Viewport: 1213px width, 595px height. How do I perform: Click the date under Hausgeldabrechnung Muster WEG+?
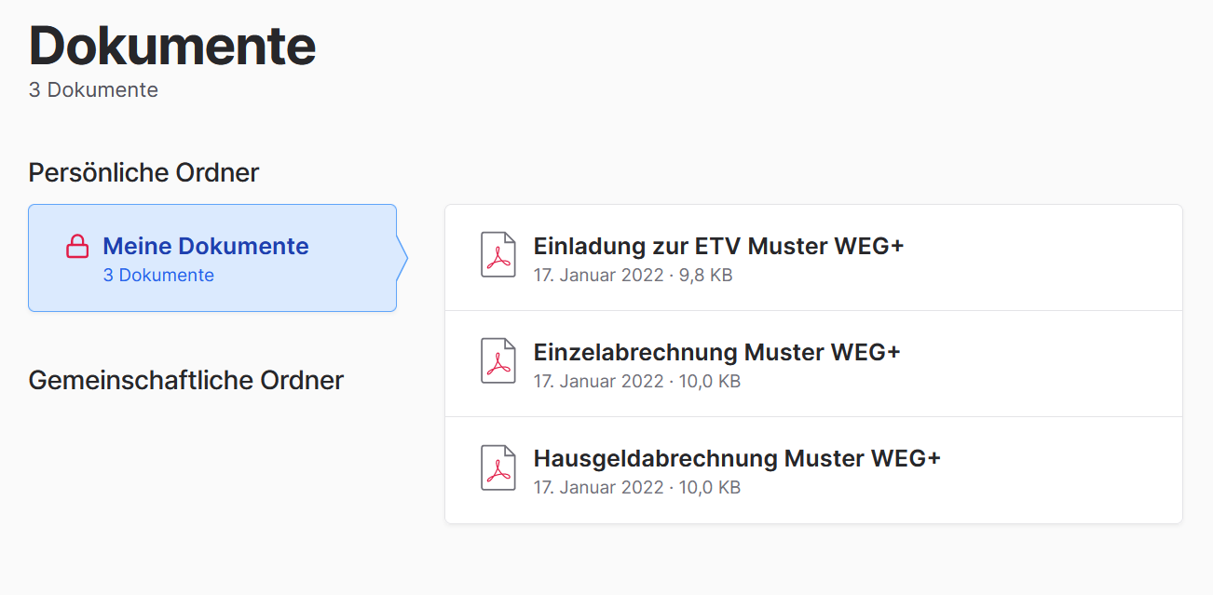pos(598,488)
